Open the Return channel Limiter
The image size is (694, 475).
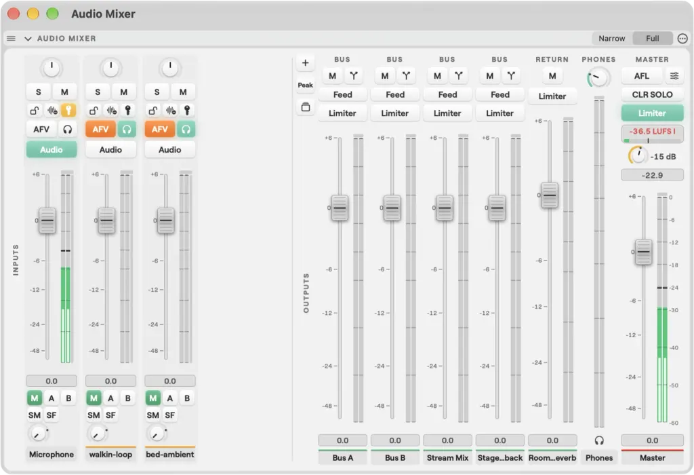coord(552,96)
